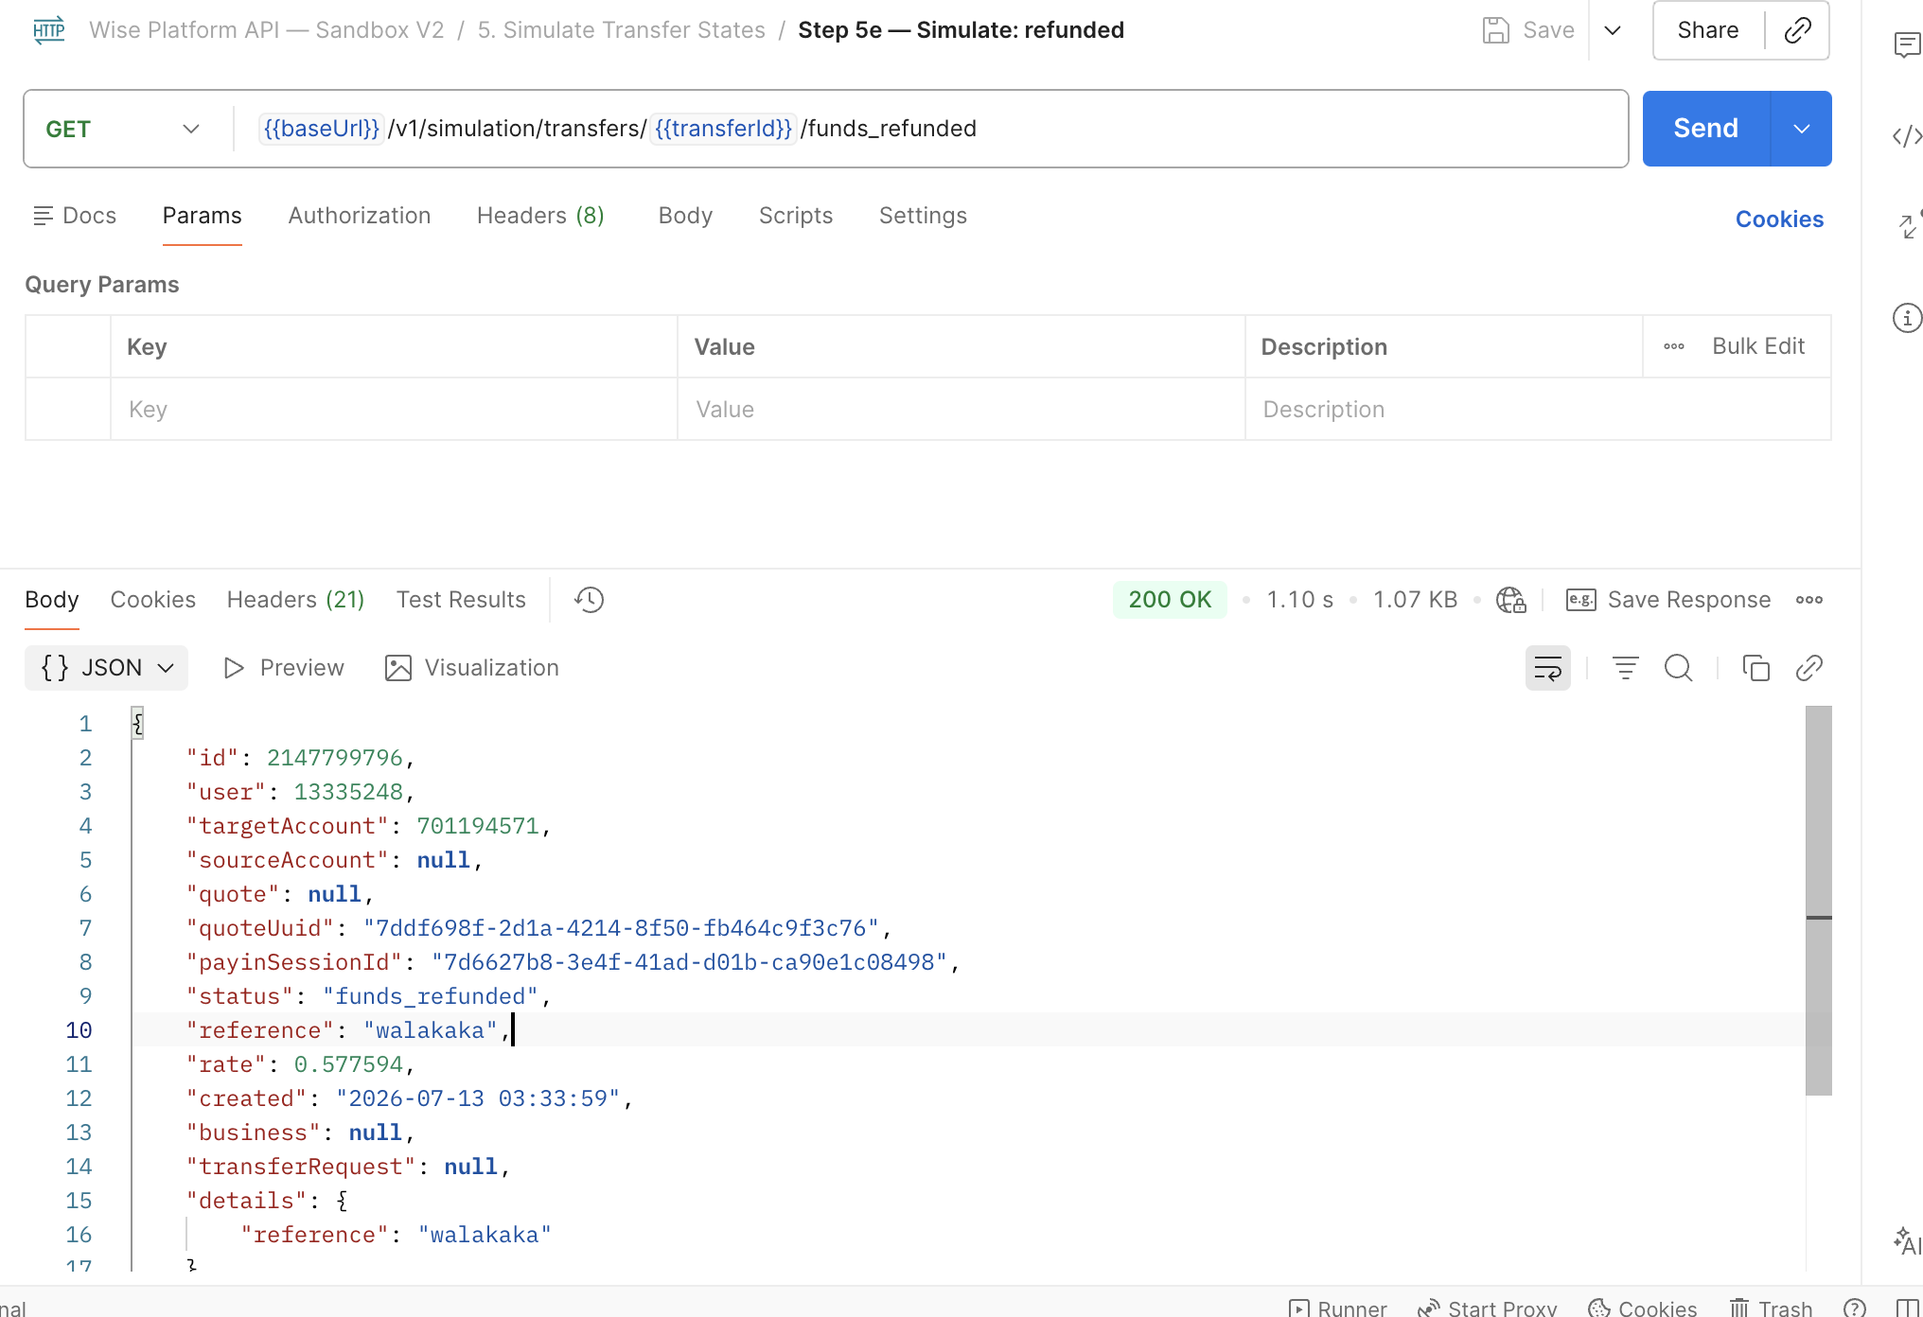Open the comments sidebar icon
Viewport: 1923px width, 1317px height.
1907,44
